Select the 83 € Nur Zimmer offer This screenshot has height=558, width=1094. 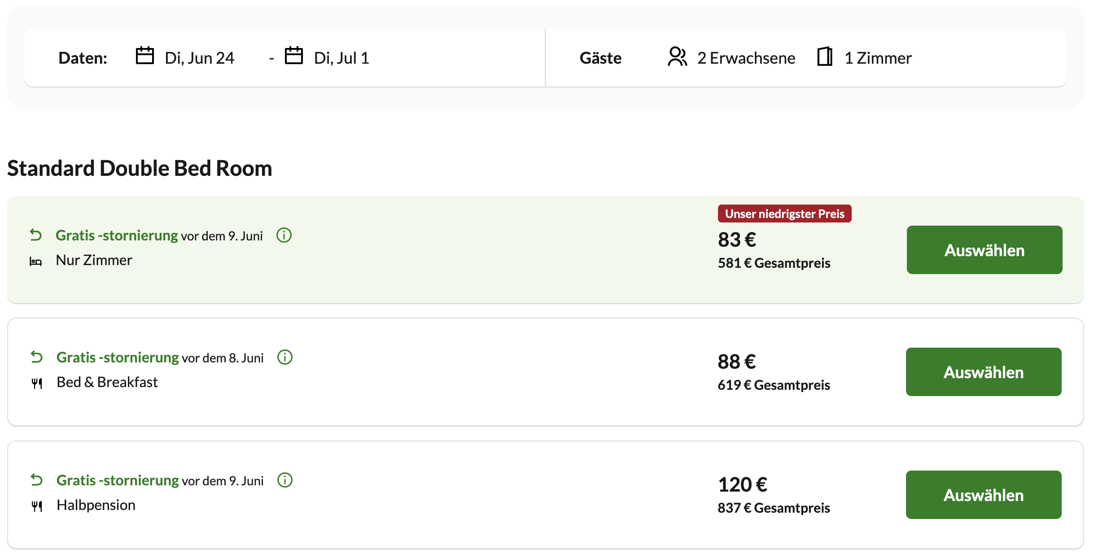[x=985, y=250]
